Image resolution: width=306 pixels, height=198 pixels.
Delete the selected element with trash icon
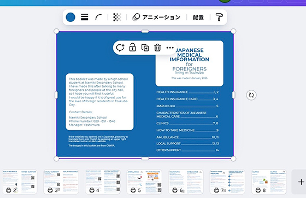click(157, 48)
